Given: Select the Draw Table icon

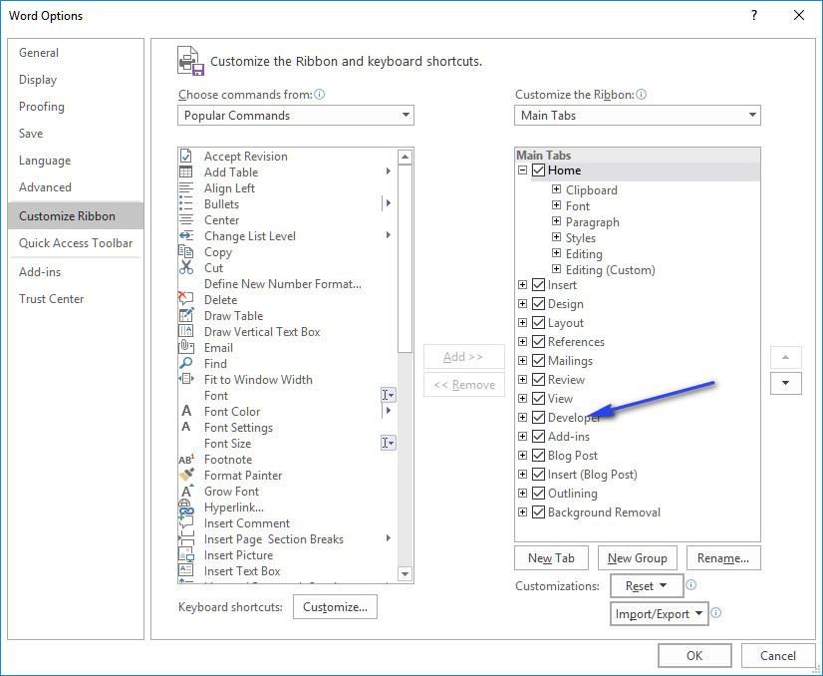Looking at the screenshot, I should coord(185,315).
